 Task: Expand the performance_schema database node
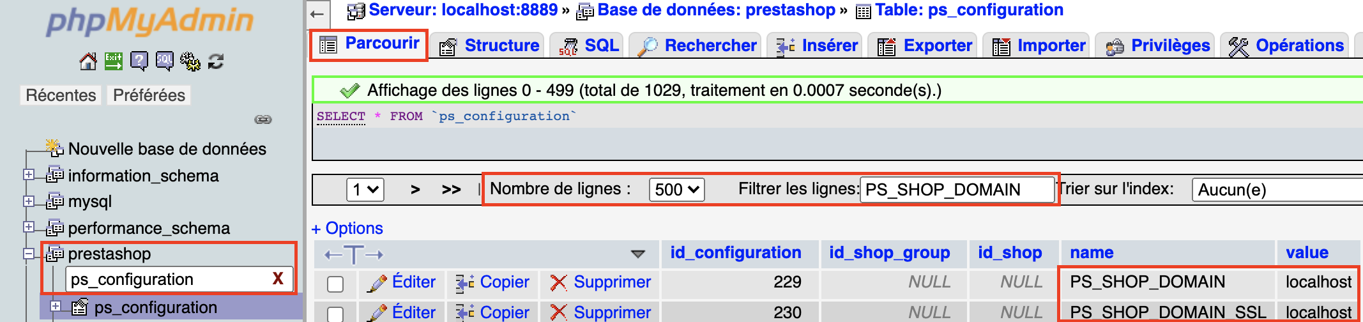pyautogui.click(x=29, y=227)
